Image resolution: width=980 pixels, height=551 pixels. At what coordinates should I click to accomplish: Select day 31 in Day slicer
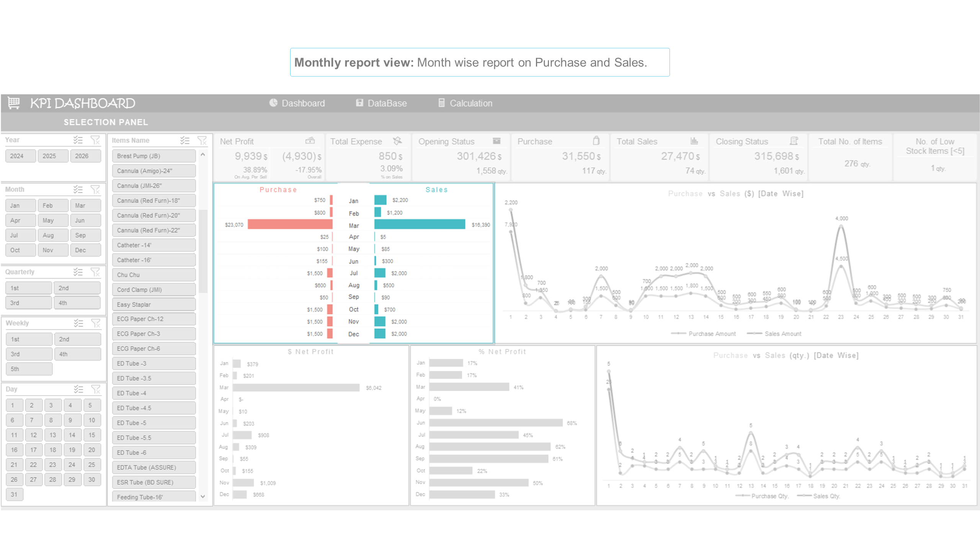[15, 494]
